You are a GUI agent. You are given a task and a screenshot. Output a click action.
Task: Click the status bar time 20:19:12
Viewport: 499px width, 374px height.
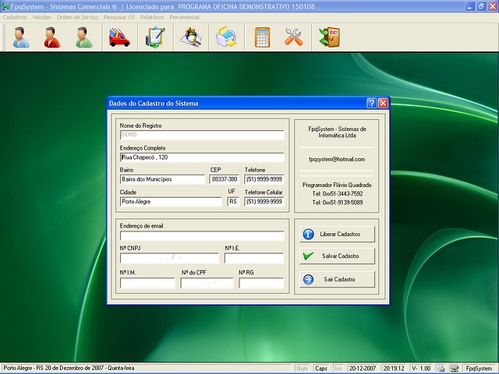(x=394, y=369)
